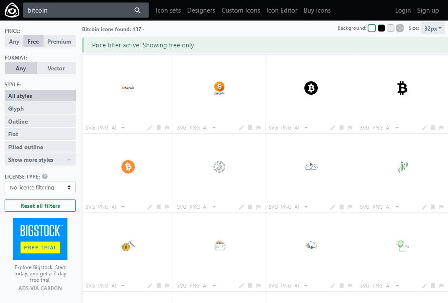Bookmark the mining pickaxe icon

[159, 285]
